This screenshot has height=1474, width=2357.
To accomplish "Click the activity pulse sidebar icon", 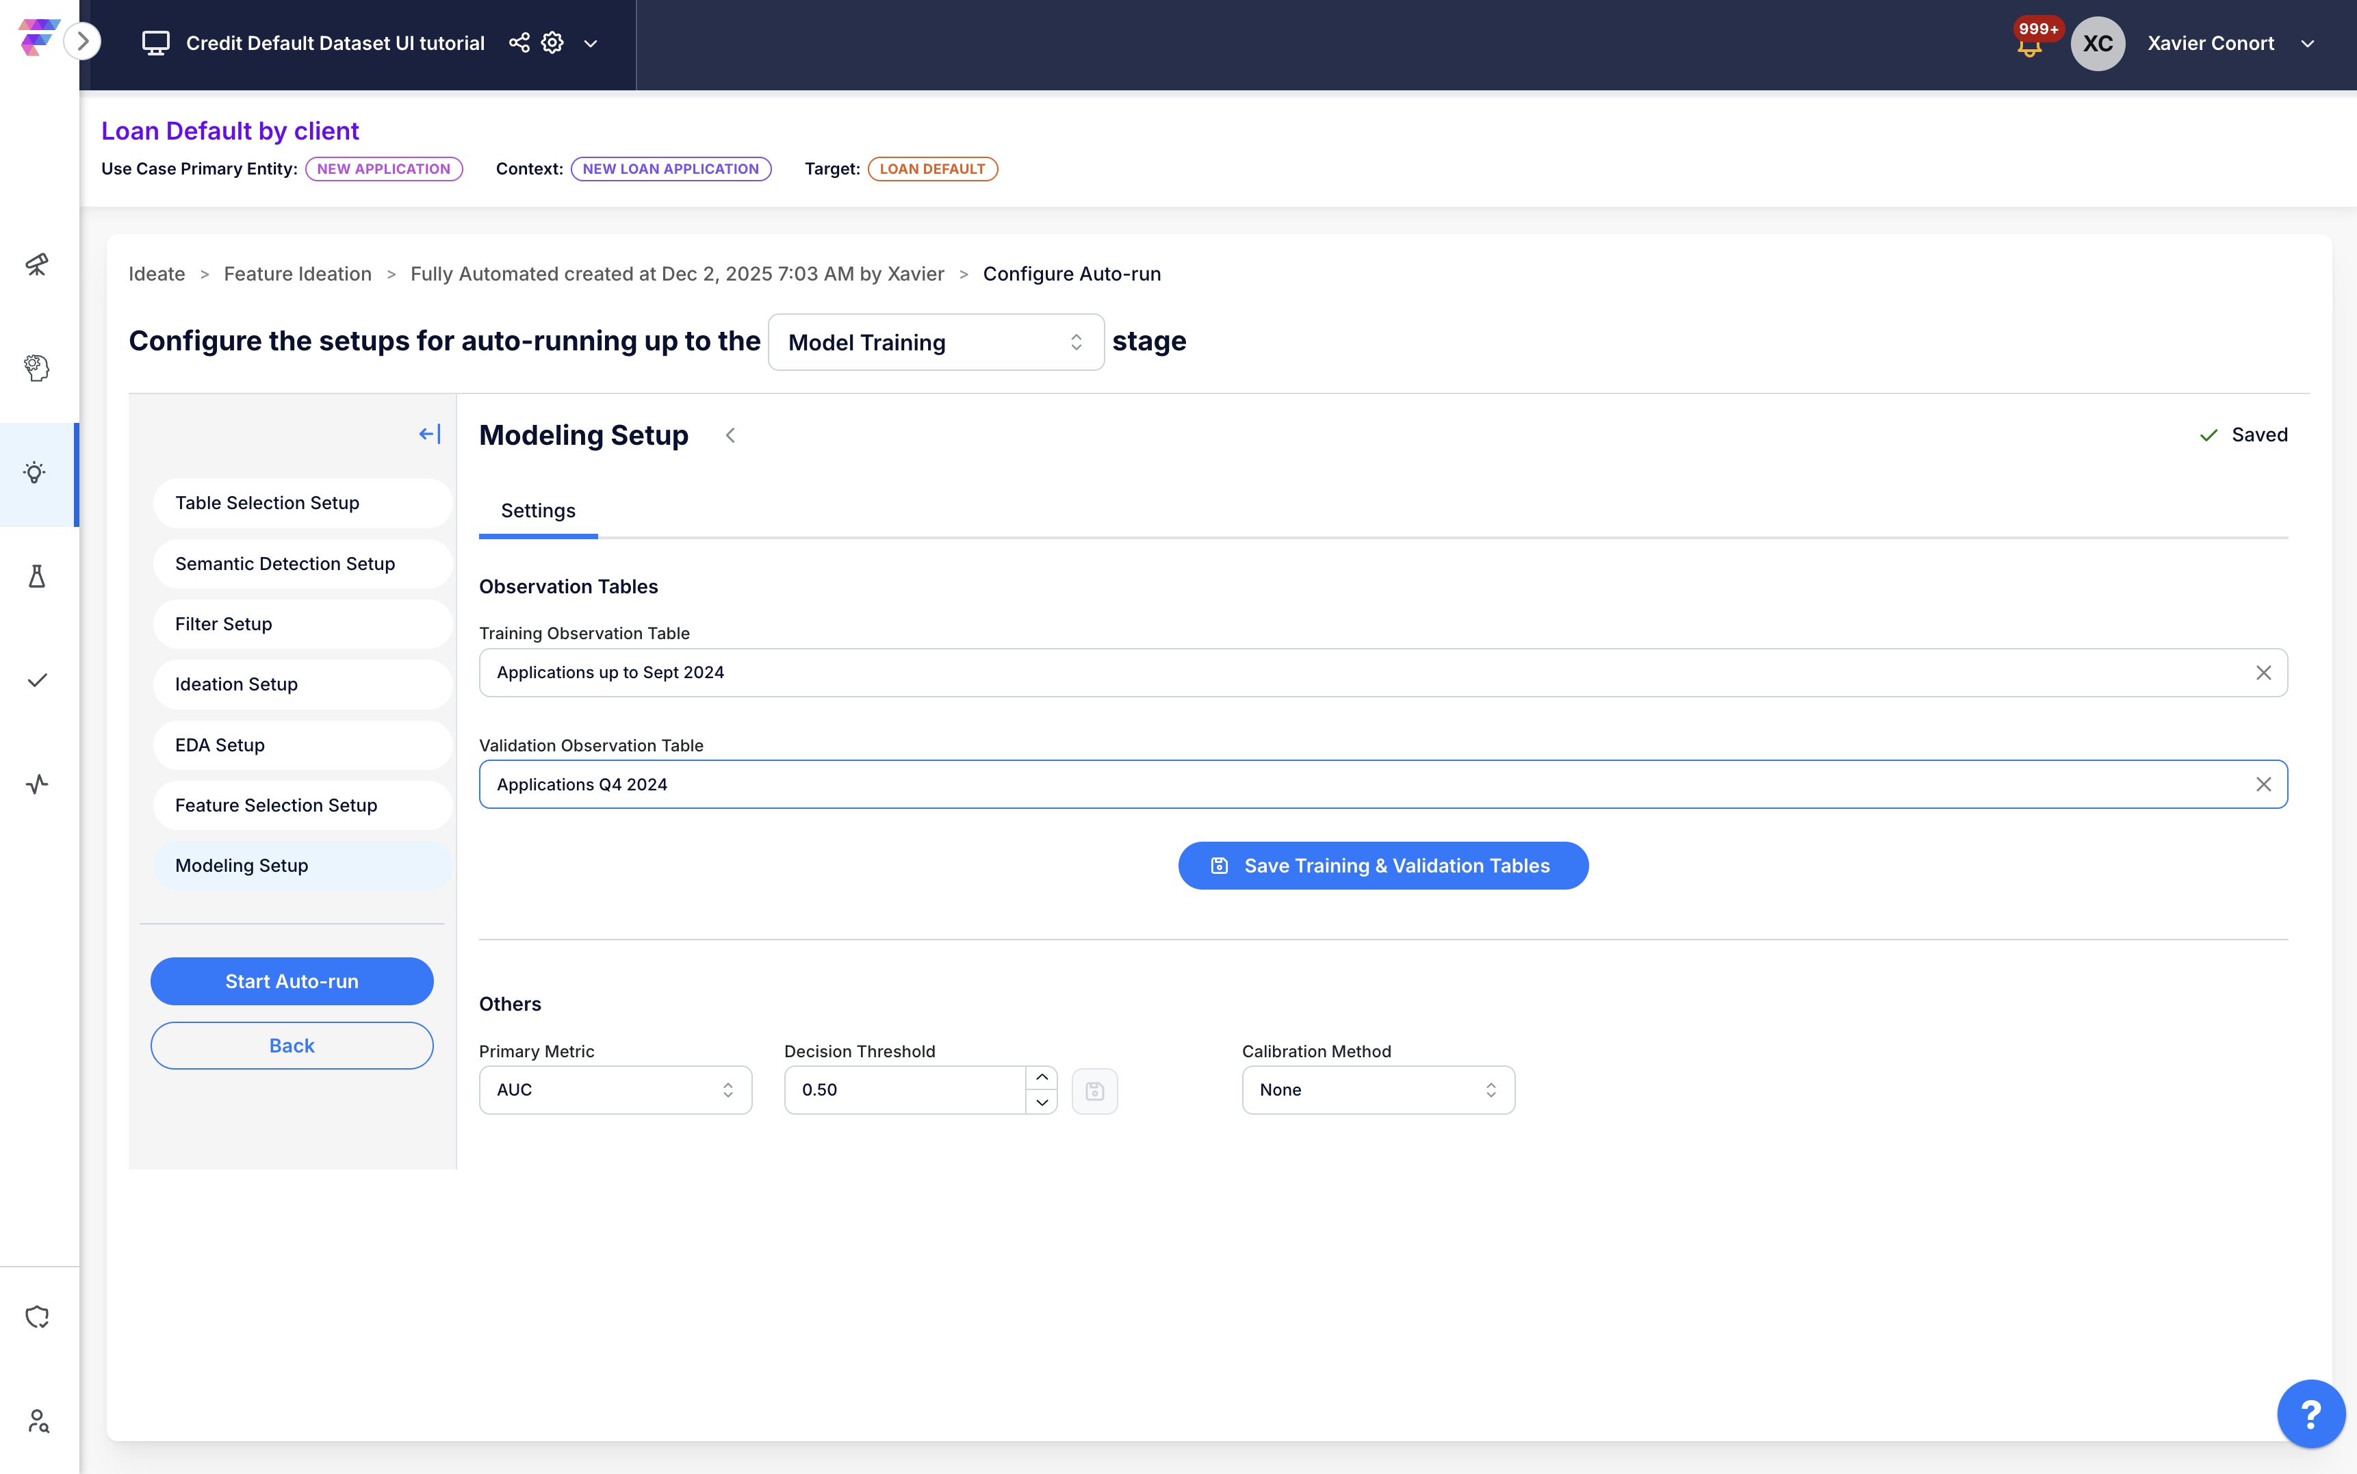I will [x=37, y=784].
